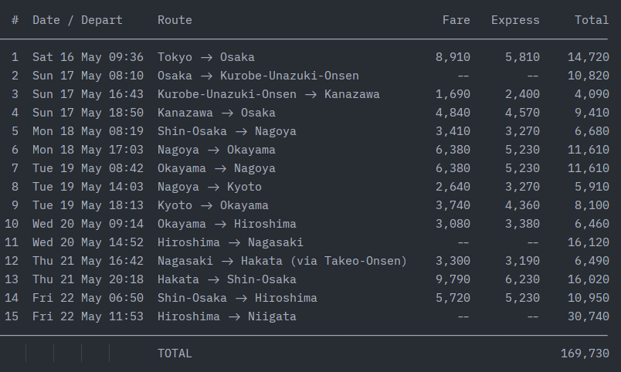Image resolution: width=621 pixels, height=372 pixels.
Task: Select row 1 Tokyo to Osaka route
Action: click(206, 57)
